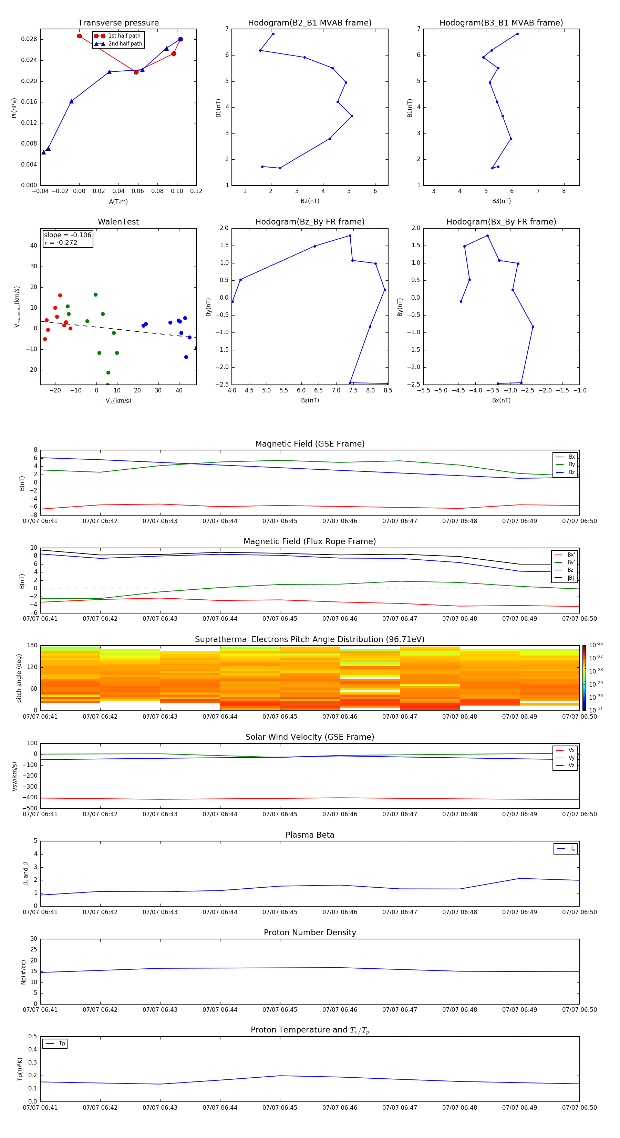620x1138 pixels.
Task: Click the 'Plasma Beta' plot title
Action: coord(310,835)
